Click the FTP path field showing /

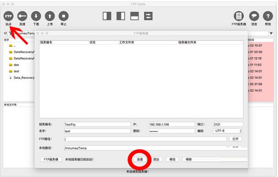tap(145, 139)
